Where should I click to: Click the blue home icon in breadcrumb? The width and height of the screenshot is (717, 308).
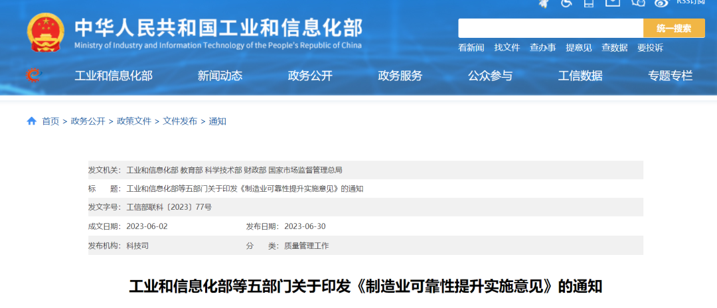pos(32,121)
